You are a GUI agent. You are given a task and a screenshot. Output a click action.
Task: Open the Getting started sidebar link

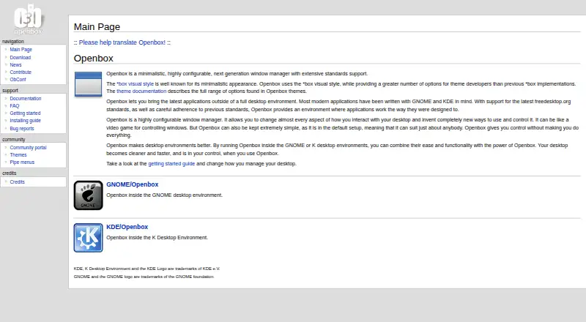pyautogui.click(x=25, y=113)
